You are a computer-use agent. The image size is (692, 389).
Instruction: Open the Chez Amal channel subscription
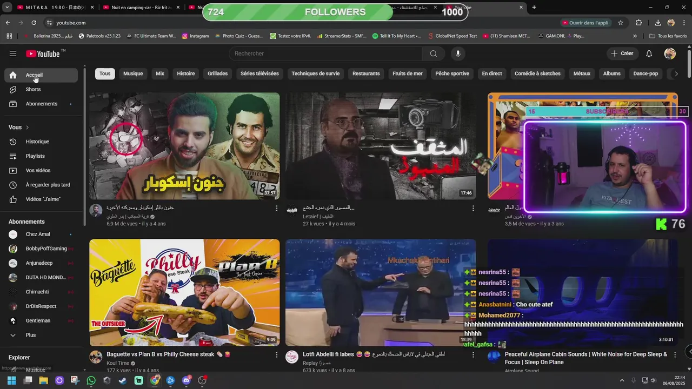click(x=41, y=234)
